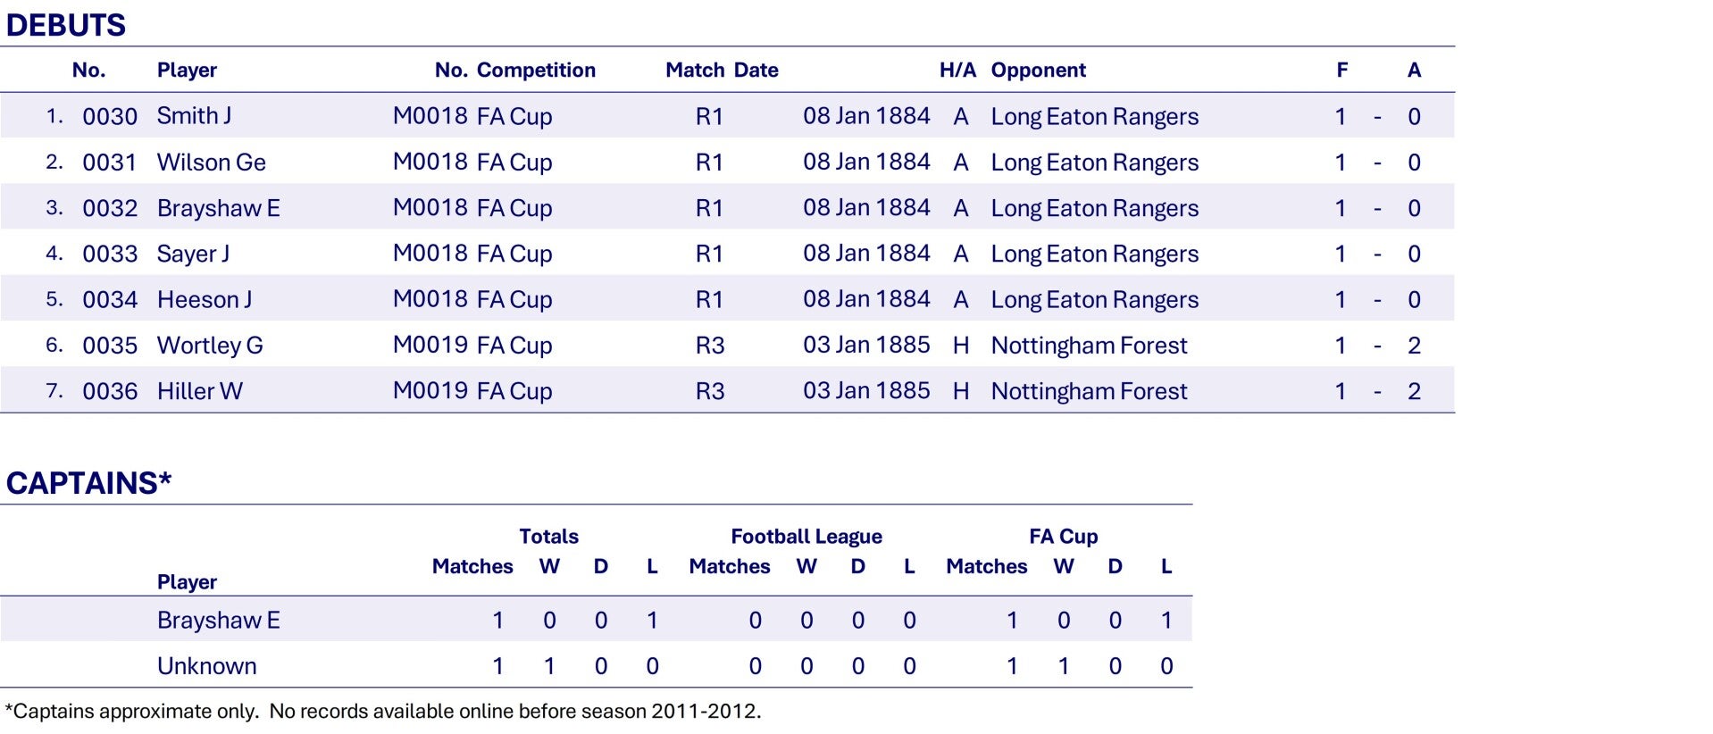
Task: Open Heeson J player row
Action: (x=204, y=300)
